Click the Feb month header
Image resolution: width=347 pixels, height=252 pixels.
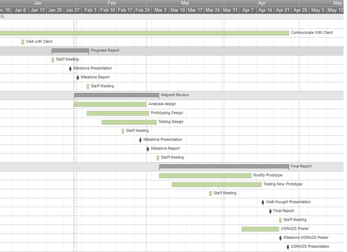(111, 3)
